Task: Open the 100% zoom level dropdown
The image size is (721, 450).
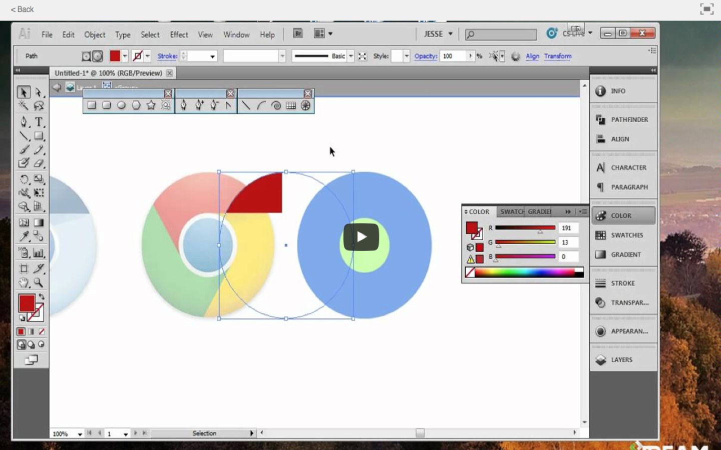Action: click(x=80, y=434)
